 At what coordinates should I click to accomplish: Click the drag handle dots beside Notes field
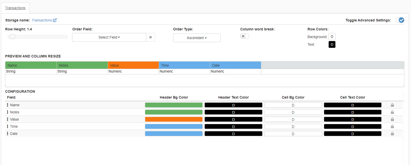click(x=7, y=112)
